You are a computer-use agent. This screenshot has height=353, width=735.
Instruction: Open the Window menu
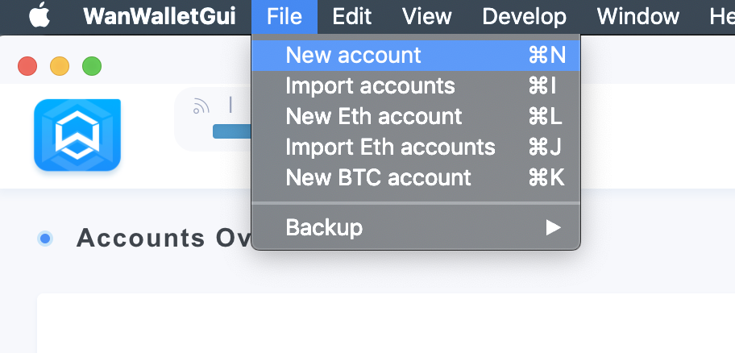tap(638, 17)
